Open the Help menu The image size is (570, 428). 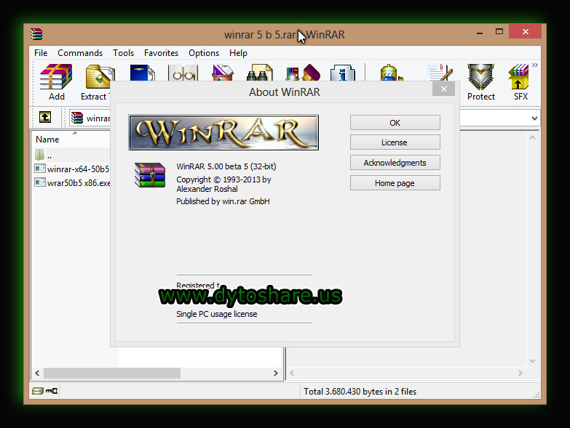(238, 53)
